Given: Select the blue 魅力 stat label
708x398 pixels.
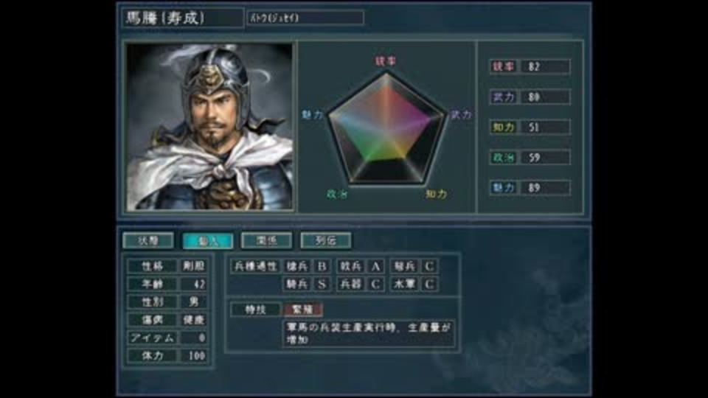Looking at the screenshot, I should pos(503,188).
